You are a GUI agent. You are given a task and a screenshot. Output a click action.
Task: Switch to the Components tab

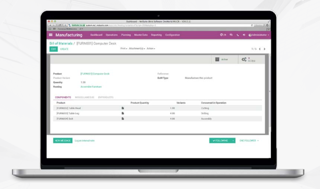[63, 97]
